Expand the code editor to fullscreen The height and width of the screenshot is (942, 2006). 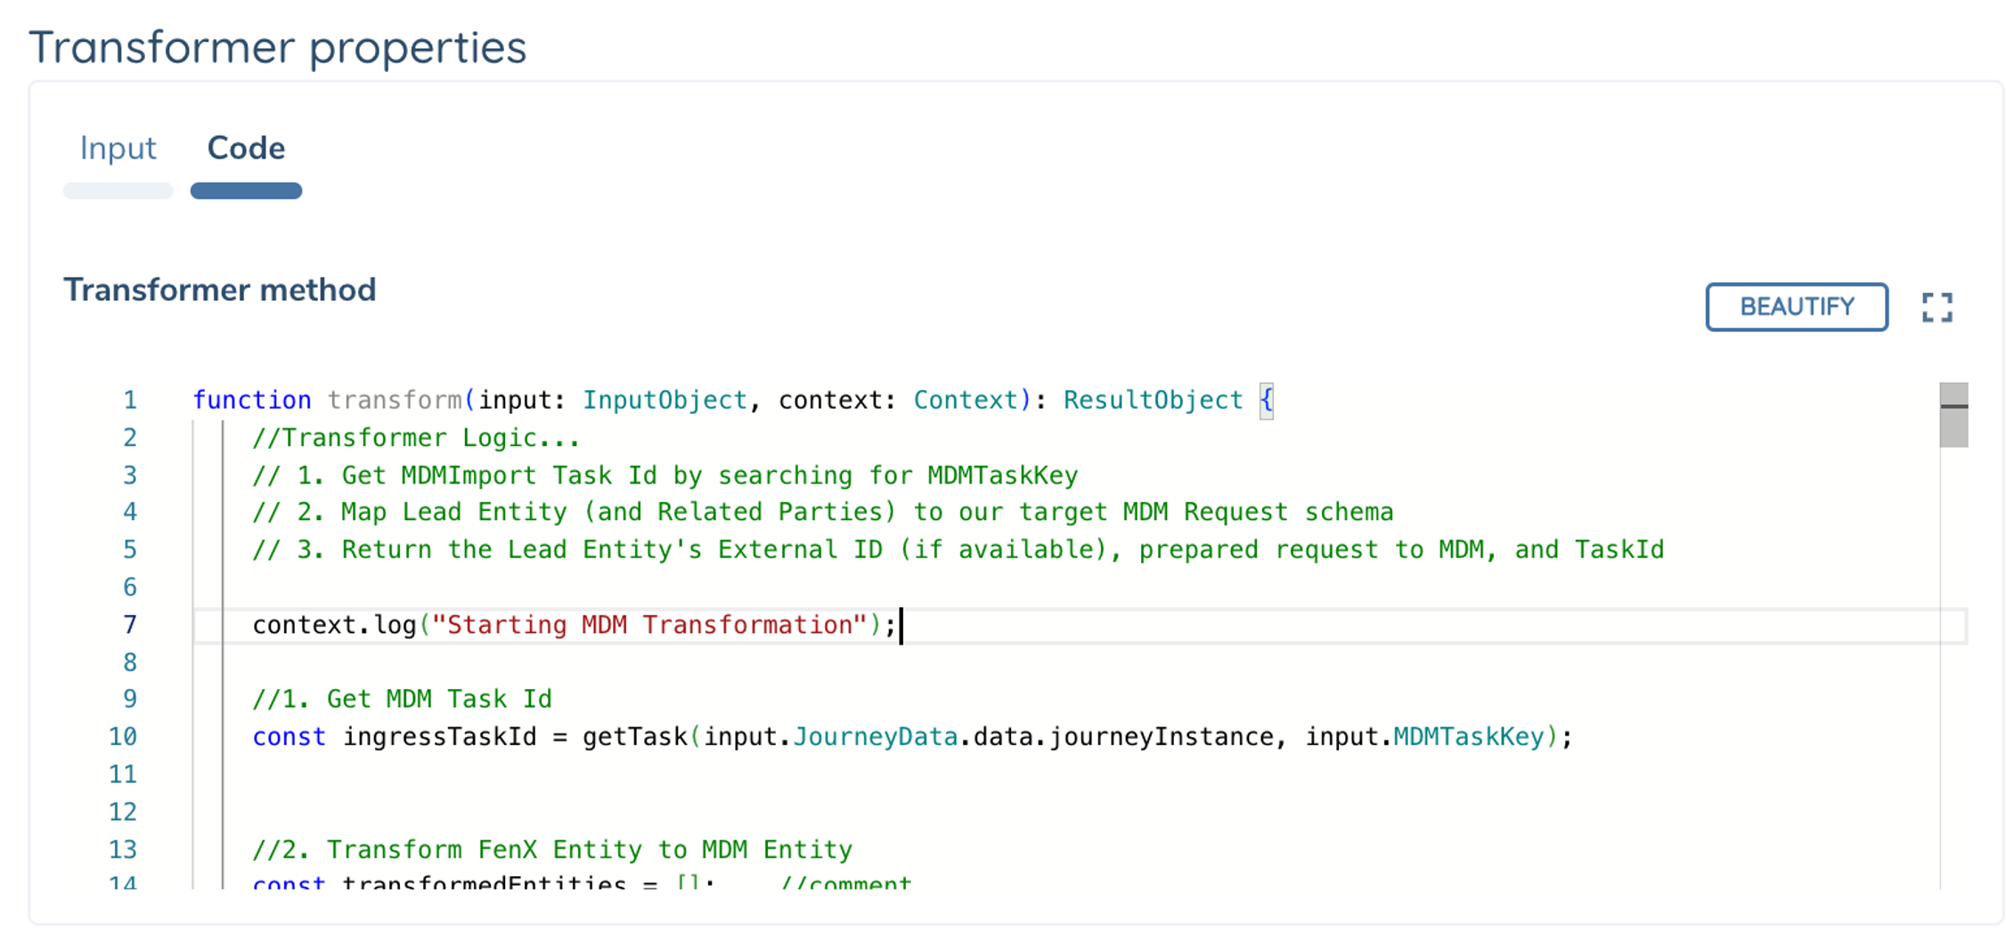(x=1937, y=307)
